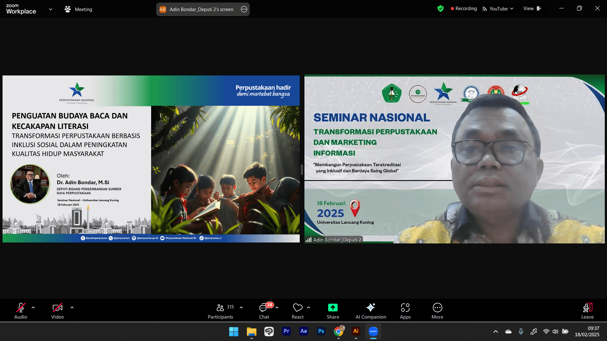This screenshot has width=607, height=341.
Task: Click the OneDrive cloud tray icon
Action: pos(508,332)
